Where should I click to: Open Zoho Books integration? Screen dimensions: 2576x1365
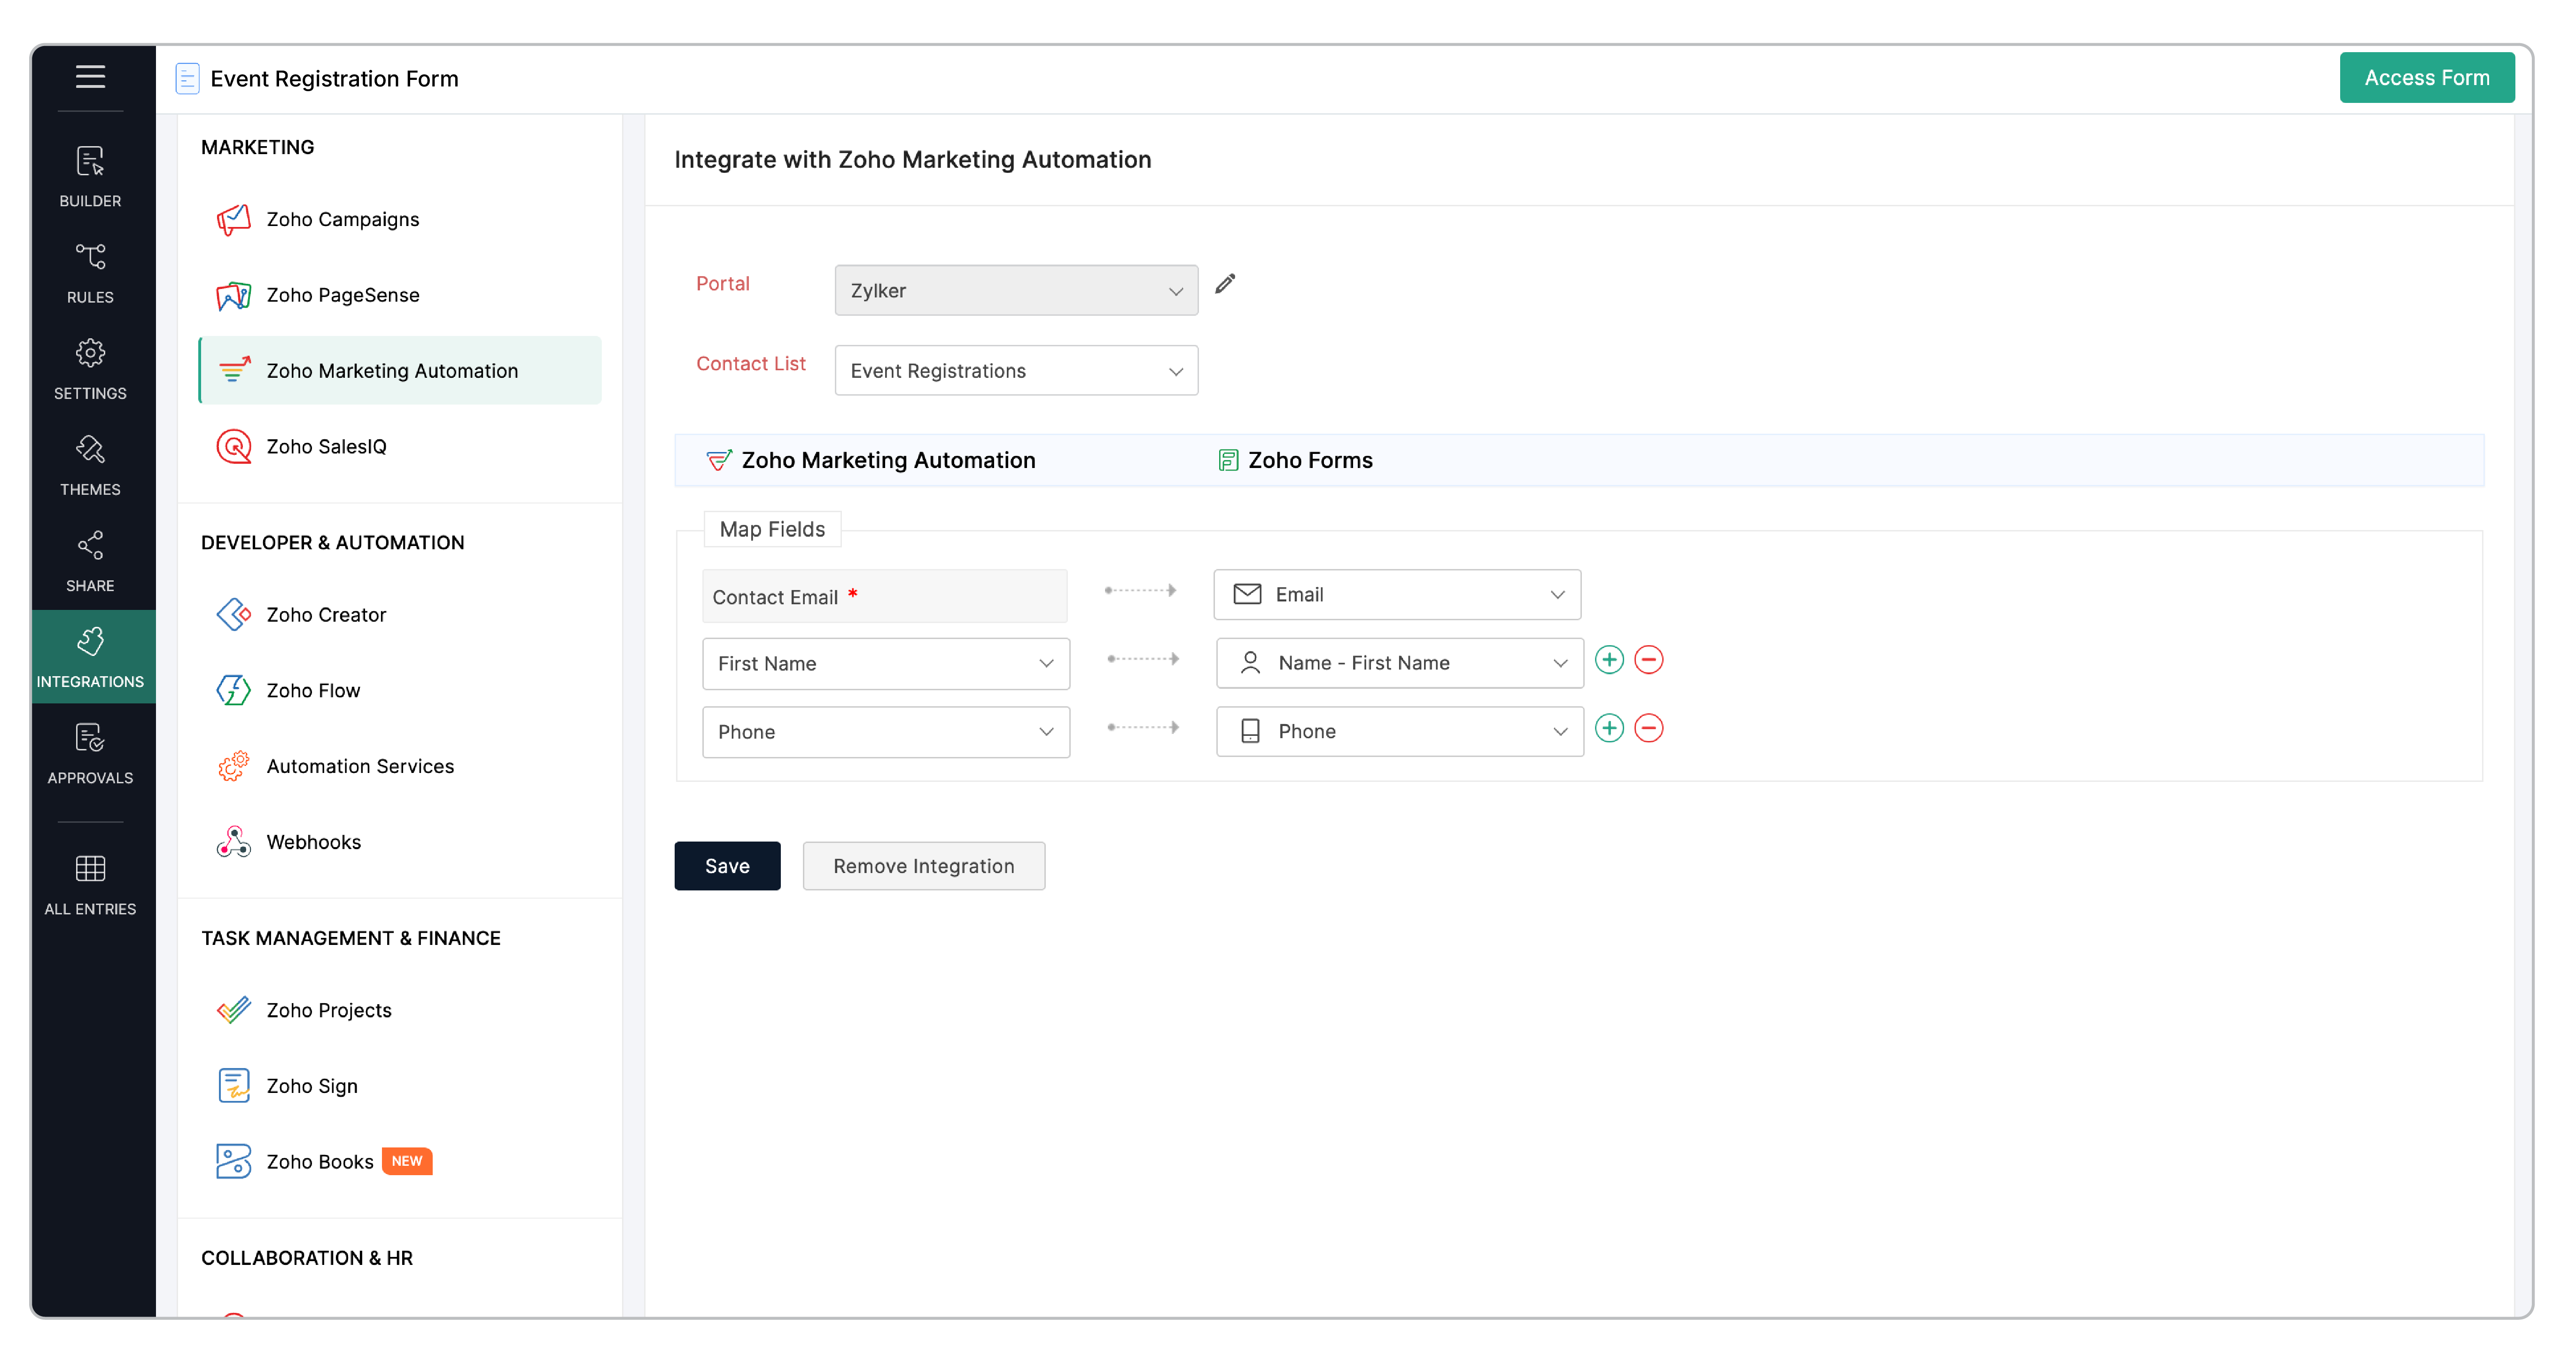tap(319, 1161)
